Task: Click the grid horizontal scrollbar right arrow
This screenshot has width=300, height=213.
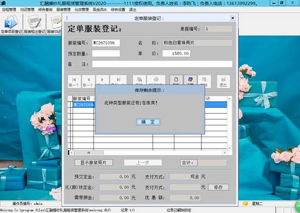Action: [224, 153]
